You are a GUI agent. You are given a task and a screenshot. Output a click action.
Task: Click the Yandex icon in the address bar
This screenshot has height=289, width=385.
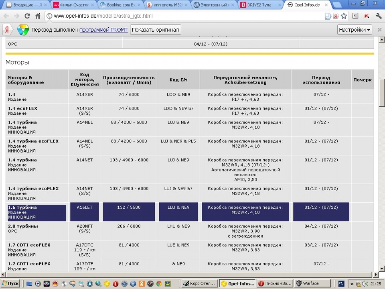pyautogui.click(x=336, y=16)
